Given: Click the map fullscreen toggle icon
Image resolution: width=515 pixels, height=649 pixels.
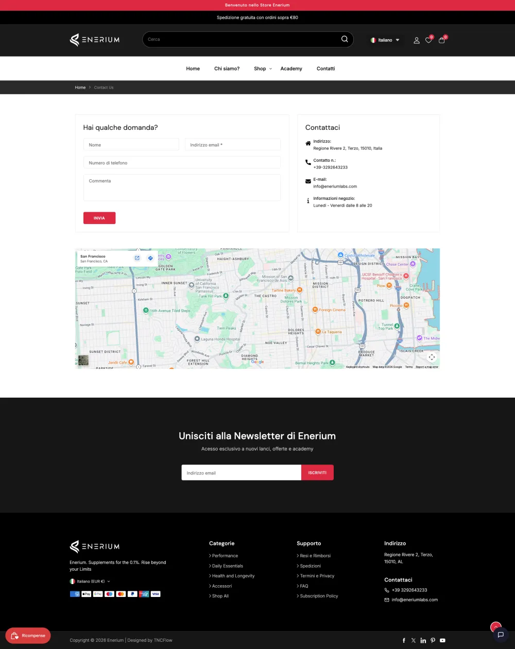Looking at the screenshot, I should [x=432, y=357].
